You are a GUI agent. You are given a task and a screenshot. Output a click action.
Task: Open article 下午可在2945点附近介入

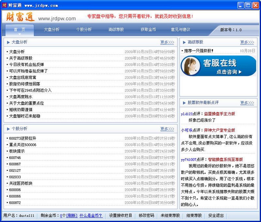[30, 90]
